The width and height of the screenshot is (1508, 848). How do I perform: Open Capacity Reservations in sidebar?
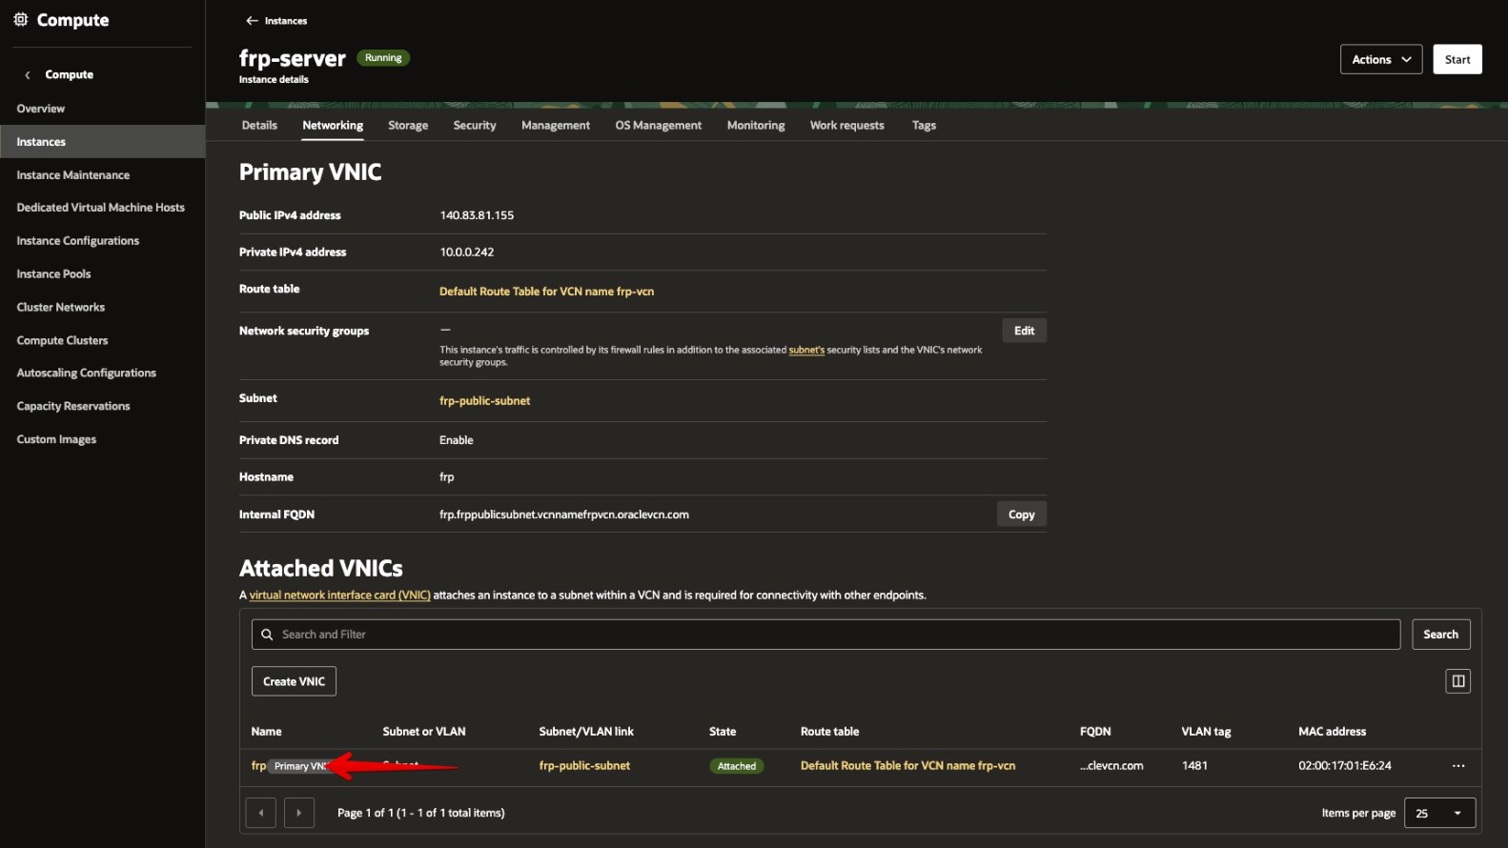pyautogui.click(x=73, y=407)
